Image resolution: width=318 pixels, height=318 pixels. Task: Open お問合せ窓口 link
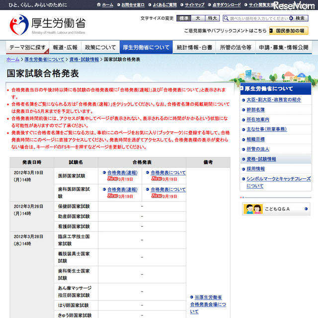pyautogui.click(x=133, y=4)
